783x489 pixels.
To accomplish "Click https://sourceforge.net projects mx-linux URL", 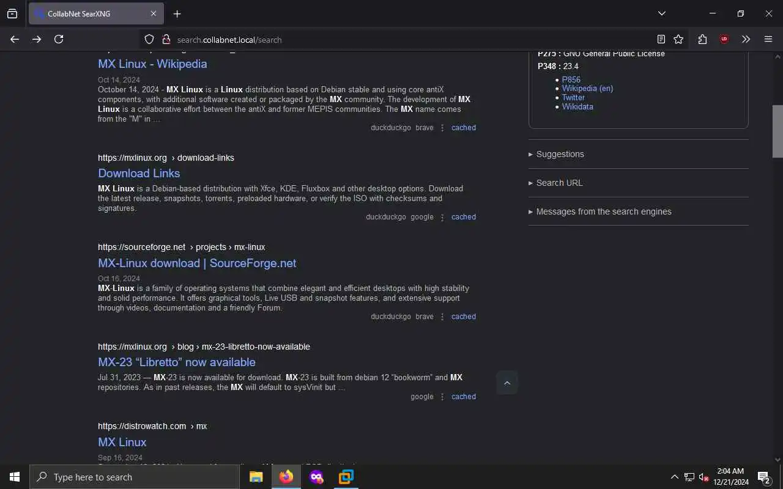I will point(181,247).
